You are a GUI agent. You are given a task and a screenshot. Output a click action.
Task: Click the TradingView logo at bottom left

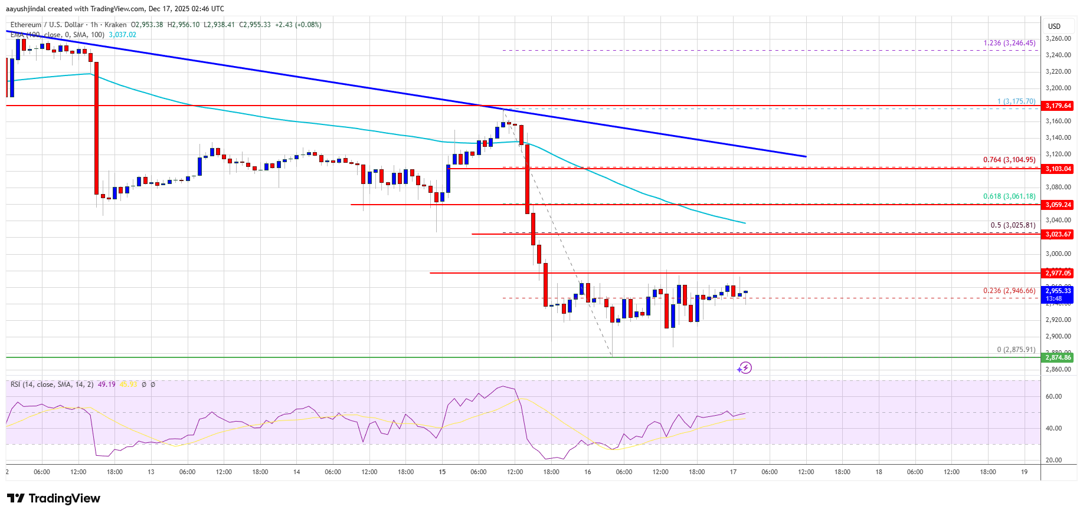(x=54, y=498)
